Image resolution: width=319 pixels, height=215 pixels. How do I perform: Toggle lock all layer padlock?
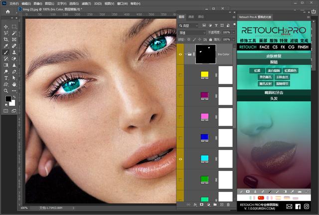pyautogui.click(x=210, y=39)
